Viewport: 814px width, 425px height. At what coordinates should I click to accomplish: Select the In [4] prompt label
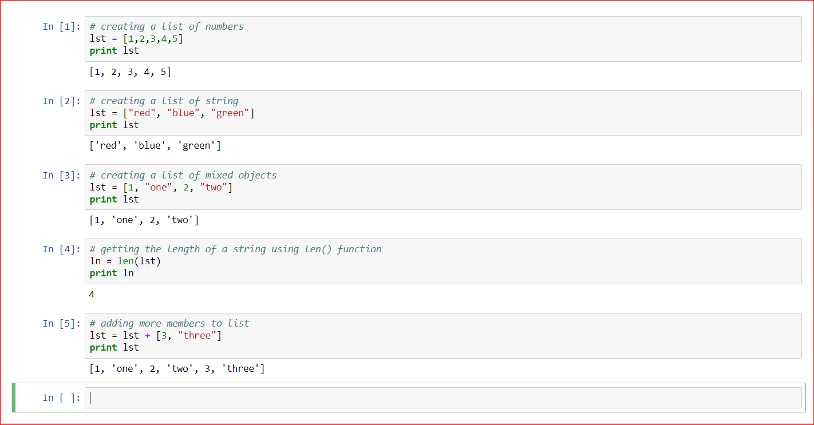[x=62, y=249]
